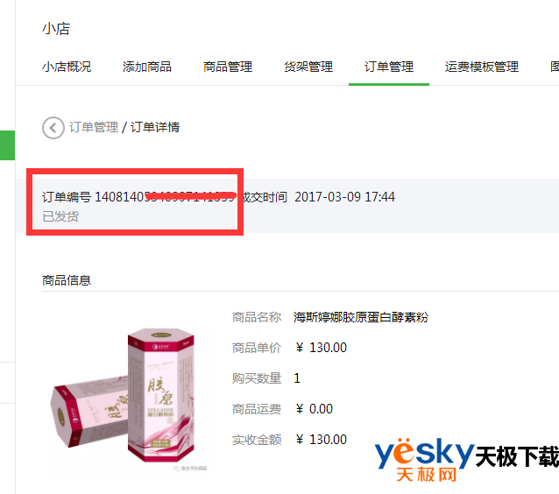Click the 订单详情 breadcrumb text
Image resolution: width=559 pixels, height=494 pixels.
155,127
